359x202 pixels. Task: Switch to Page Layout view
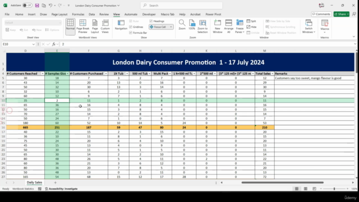point(95,27)
